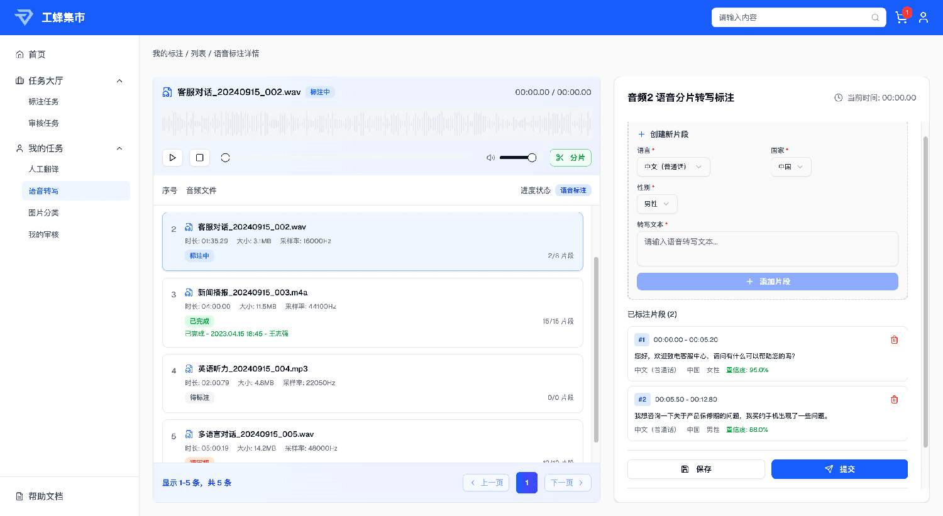
Task: Open the shopping cart
Action: (901, 17)
